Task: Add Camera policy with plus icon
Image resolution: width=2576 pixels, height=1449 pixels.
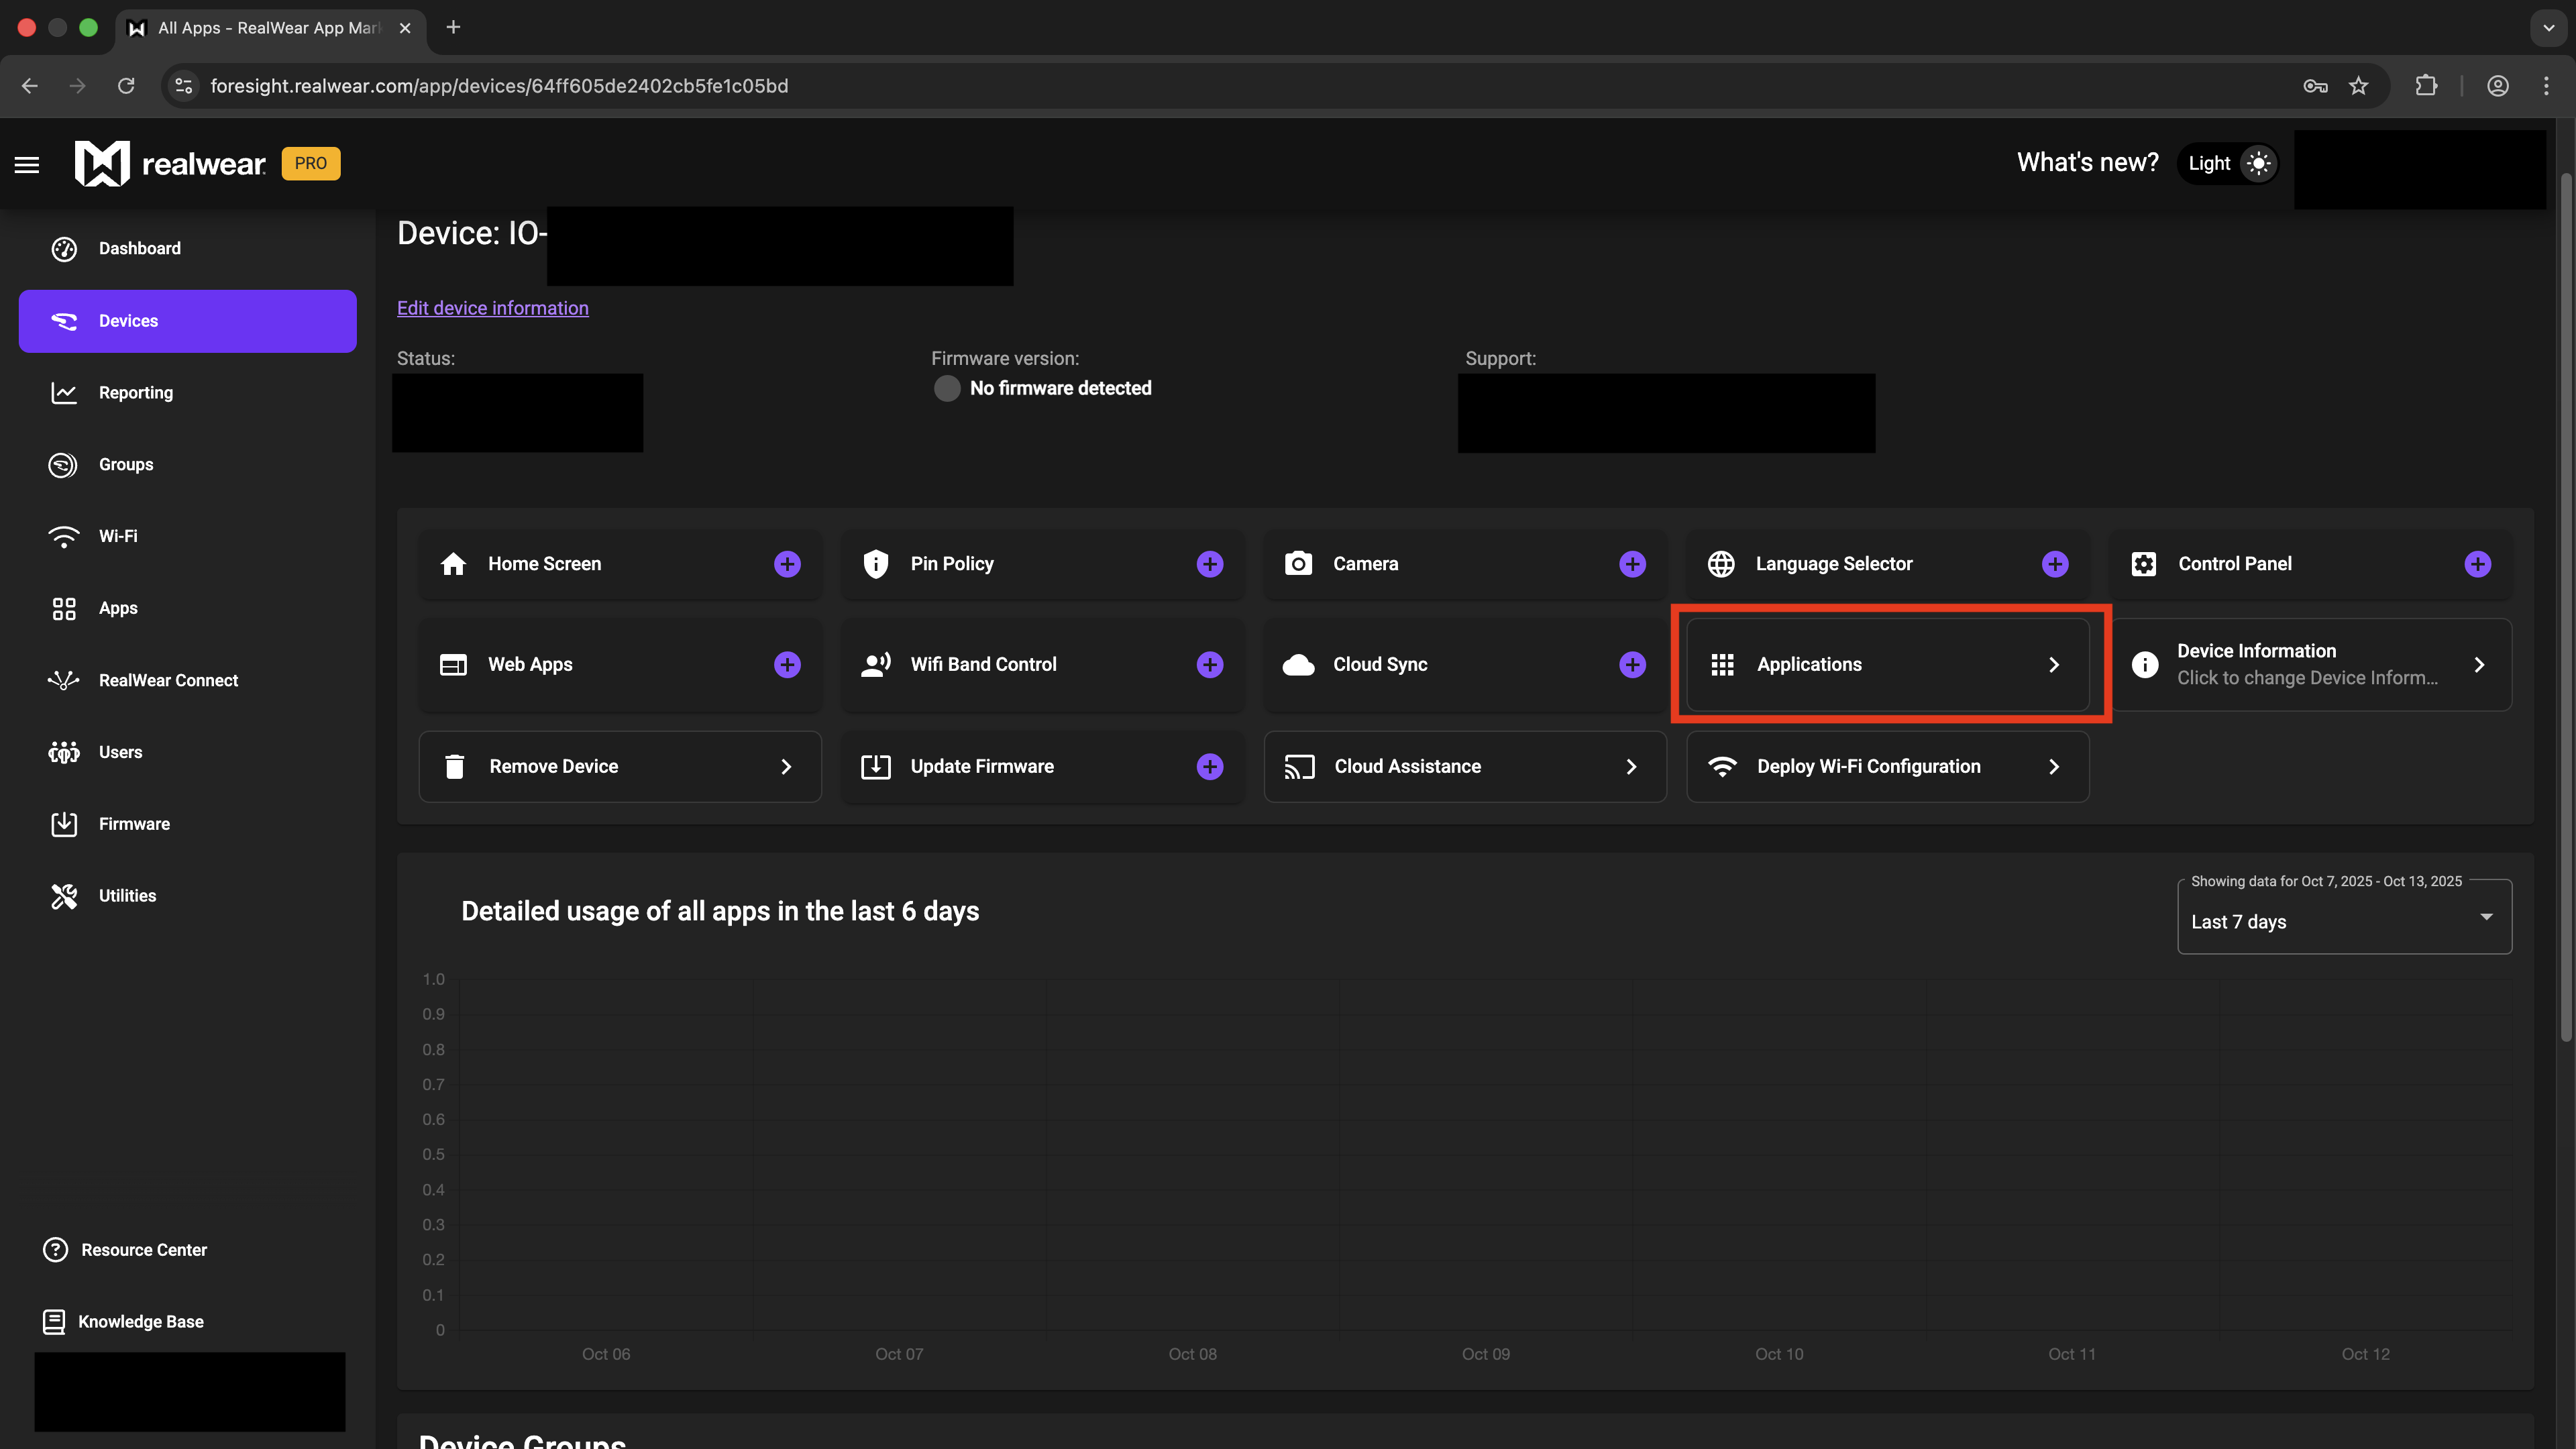Action: click(x=1632, y=564)
